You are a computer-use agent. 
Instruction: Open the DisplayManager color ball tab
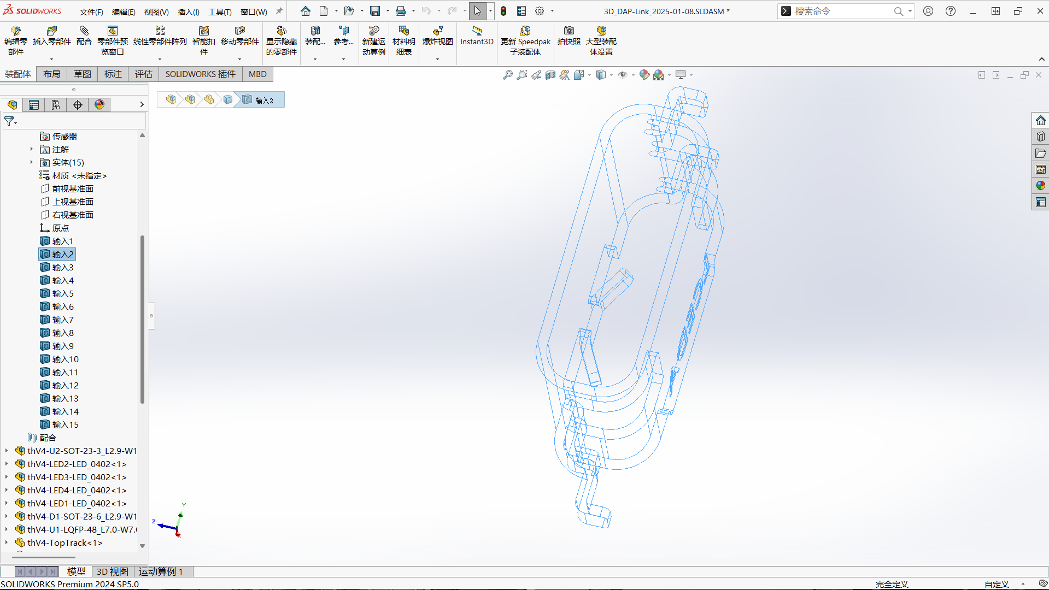click(x=99, y=105)
